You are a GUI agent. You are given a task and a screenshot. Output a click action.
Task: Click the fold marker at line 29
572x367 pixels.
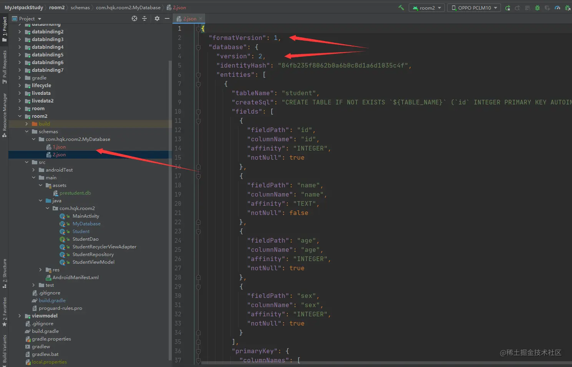[198, 287]
